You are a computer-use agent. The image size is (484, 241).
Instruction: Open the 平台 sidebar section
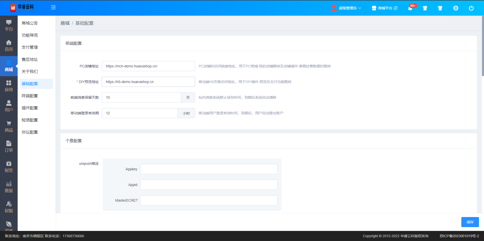pyautogui.click(x=9, y=26)
